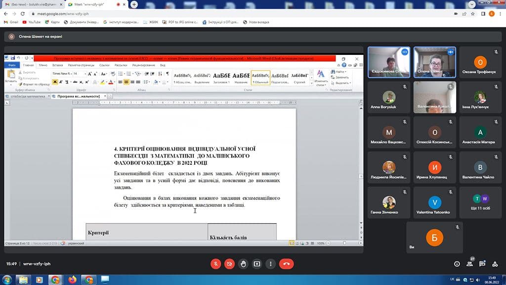Show the people list with 27 badge

click(x=470, y=264)
